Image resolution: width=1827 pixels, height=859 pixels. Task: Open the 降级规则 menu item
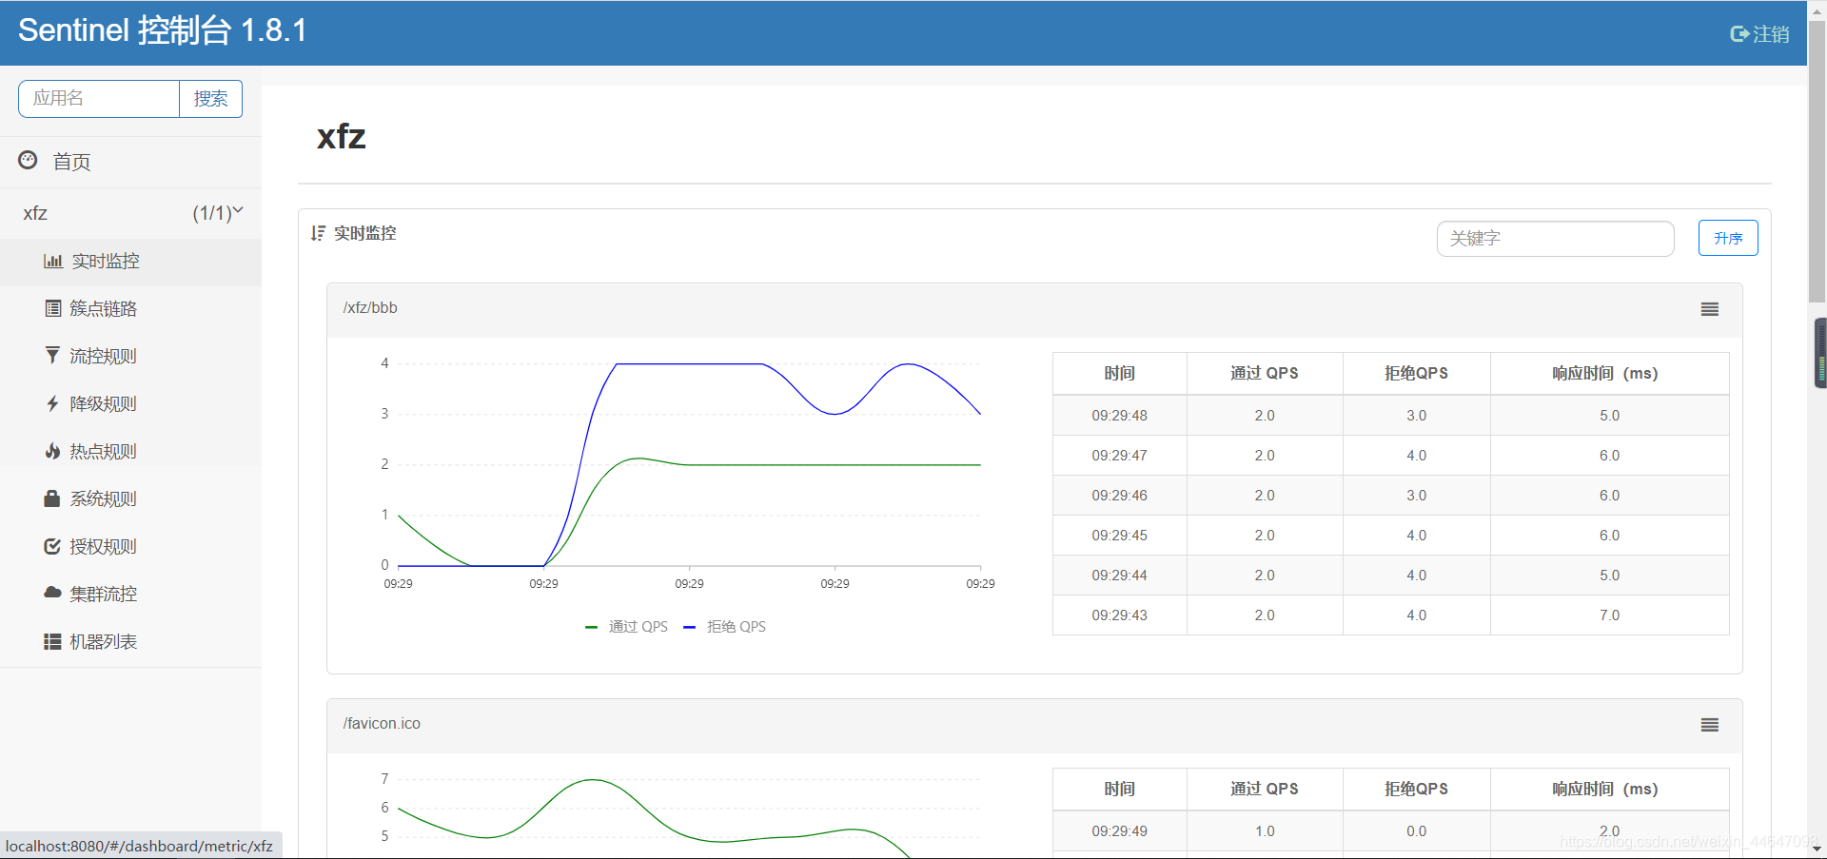pos(130,404)
